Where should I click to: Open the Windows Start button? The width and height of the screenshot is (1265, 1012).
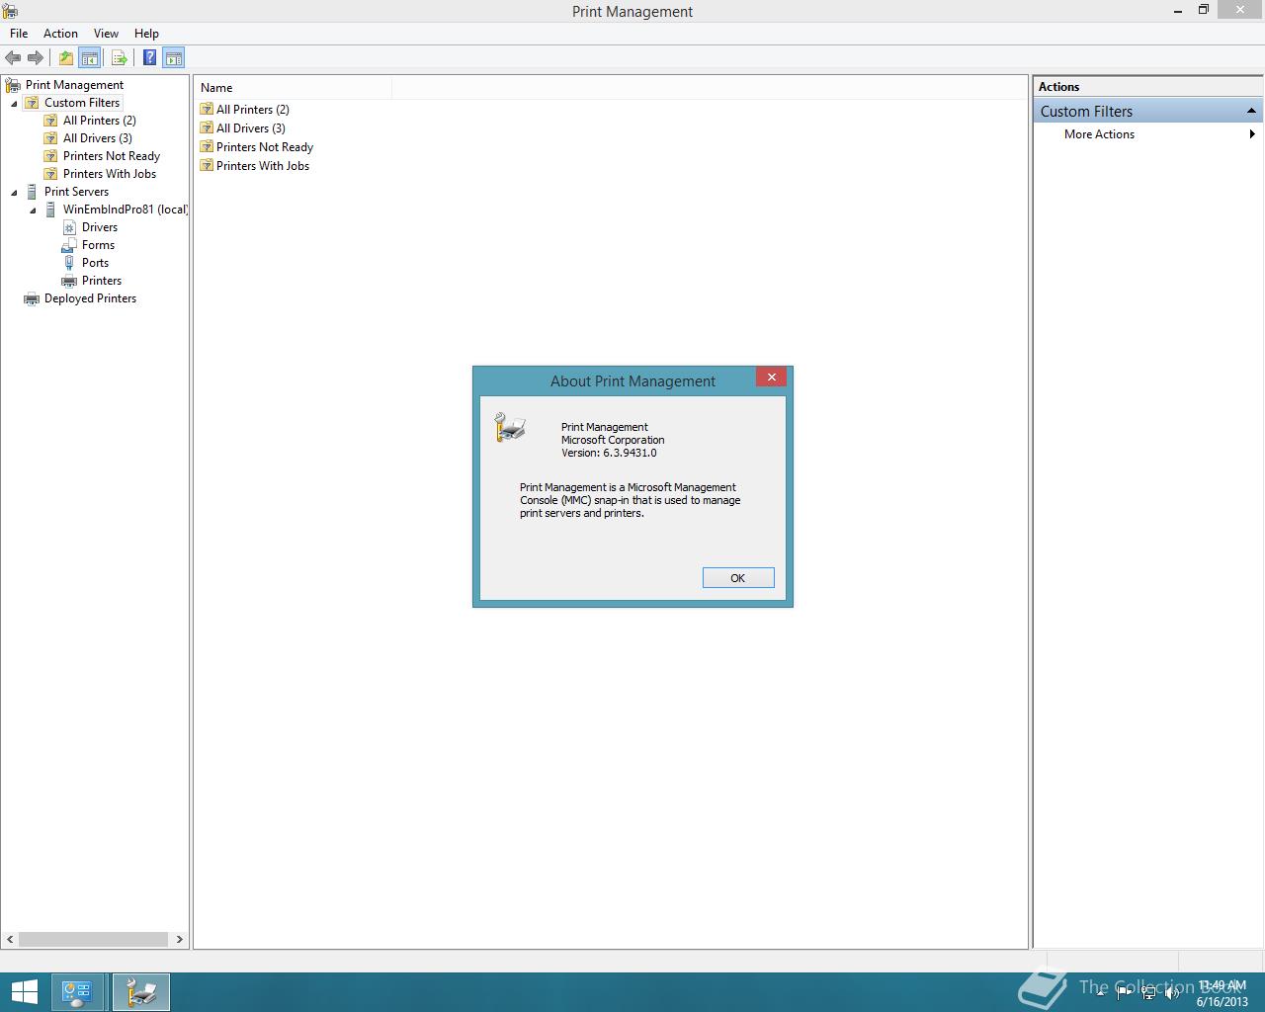24,992
